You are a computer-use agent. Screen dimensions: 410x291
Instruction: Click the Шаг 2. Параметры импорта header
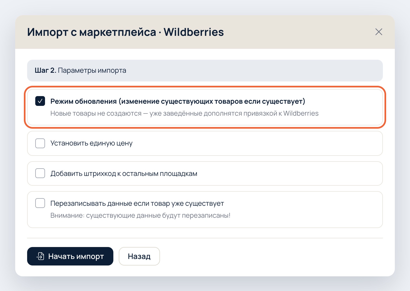coord(205,71)
